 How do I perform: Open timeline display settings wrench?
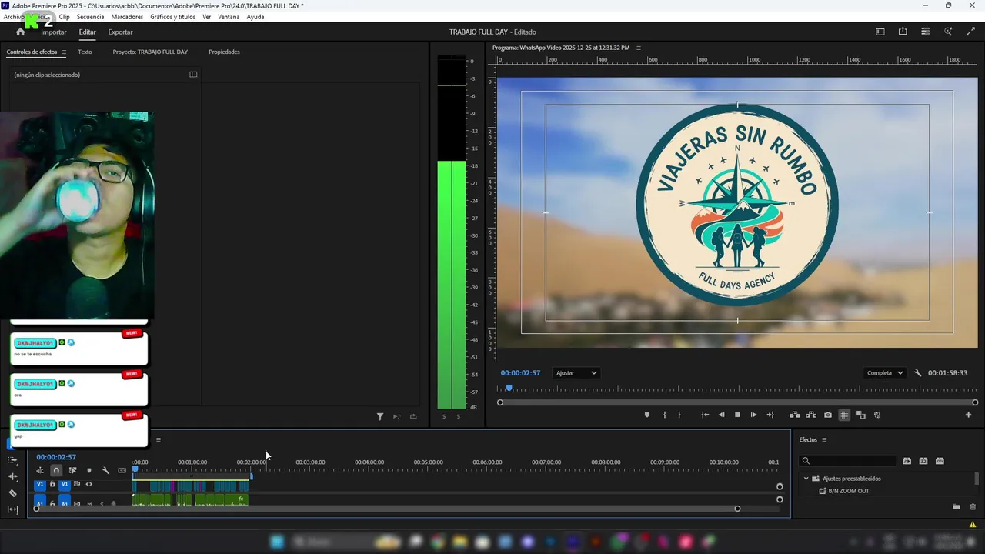click(105, 470)
